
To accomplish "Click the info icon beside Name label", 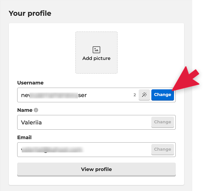I will pyautogui.click(x=36, y=110).
